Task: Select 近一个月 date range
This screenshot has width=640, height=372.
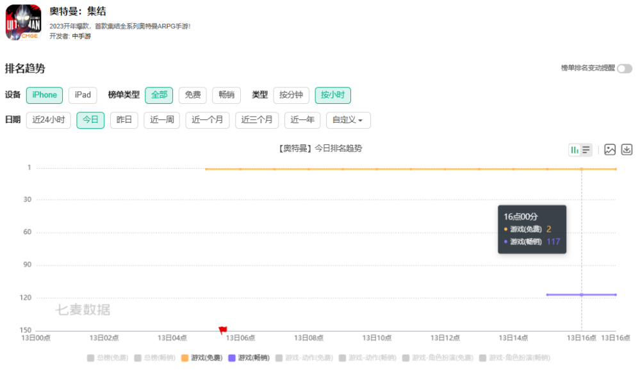Action: coord(208,120)
